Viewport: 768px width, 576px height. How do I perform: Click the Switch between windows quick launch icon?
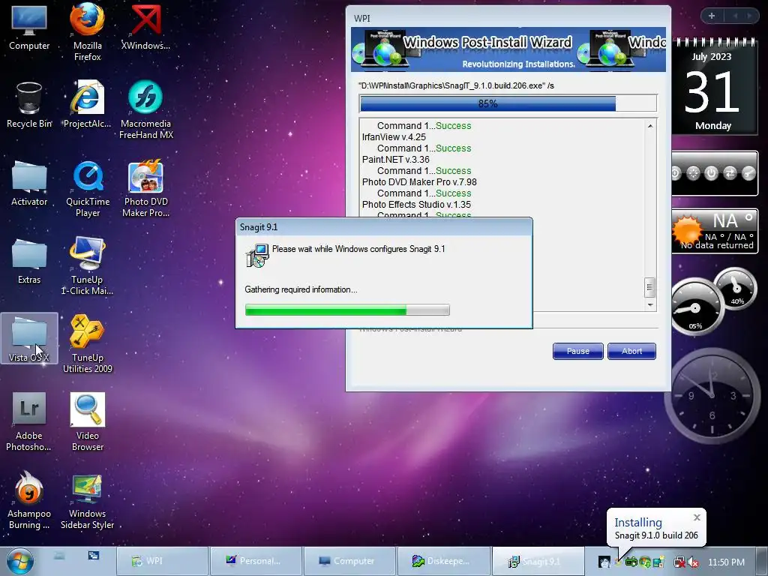click(x=94, y=556)
